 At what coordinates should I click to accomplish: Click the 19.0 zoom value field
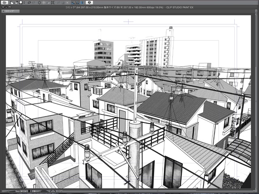(17, 191)
